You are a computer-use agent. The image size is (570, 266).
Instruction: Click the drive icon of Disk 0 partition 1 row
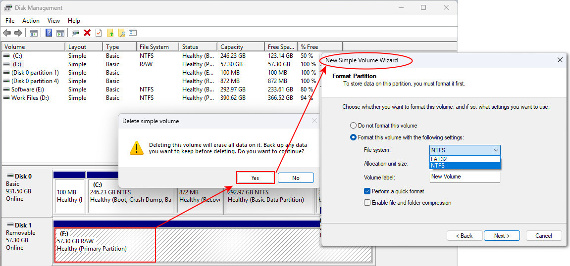pyautogui.click(x=7, y=73)
